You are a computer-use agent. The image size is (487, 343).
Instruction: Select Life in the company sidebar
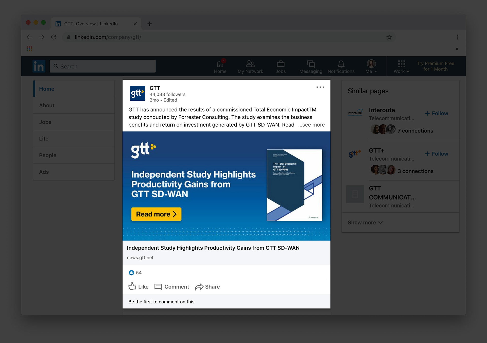(x=74, y=139)
